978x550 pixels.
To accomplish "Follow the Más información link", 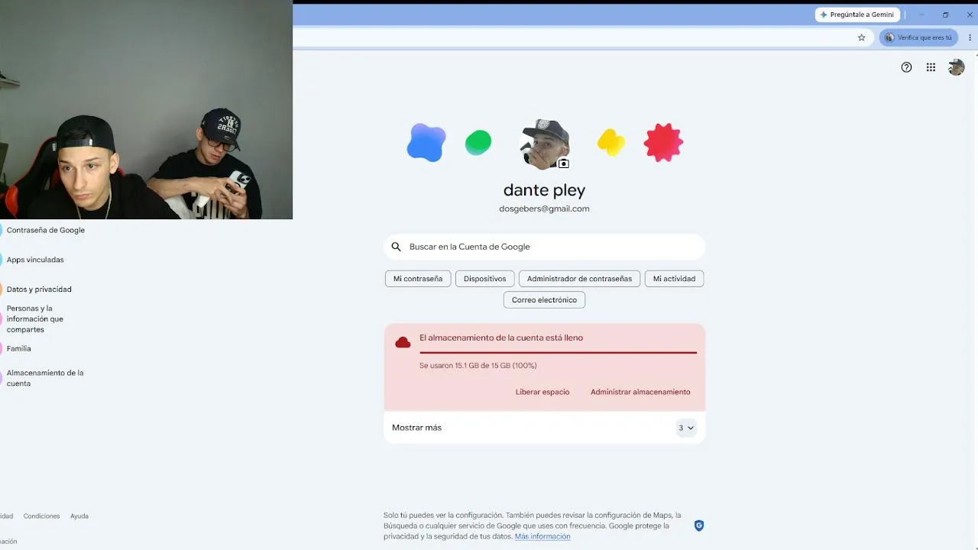I will tap(542, 536).
